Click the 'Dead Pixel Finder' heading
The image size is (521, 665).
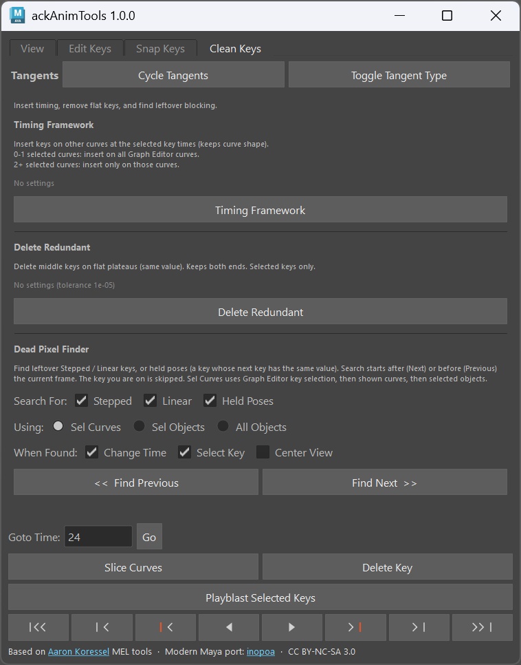pyautogui.click(x=52, y=349)
